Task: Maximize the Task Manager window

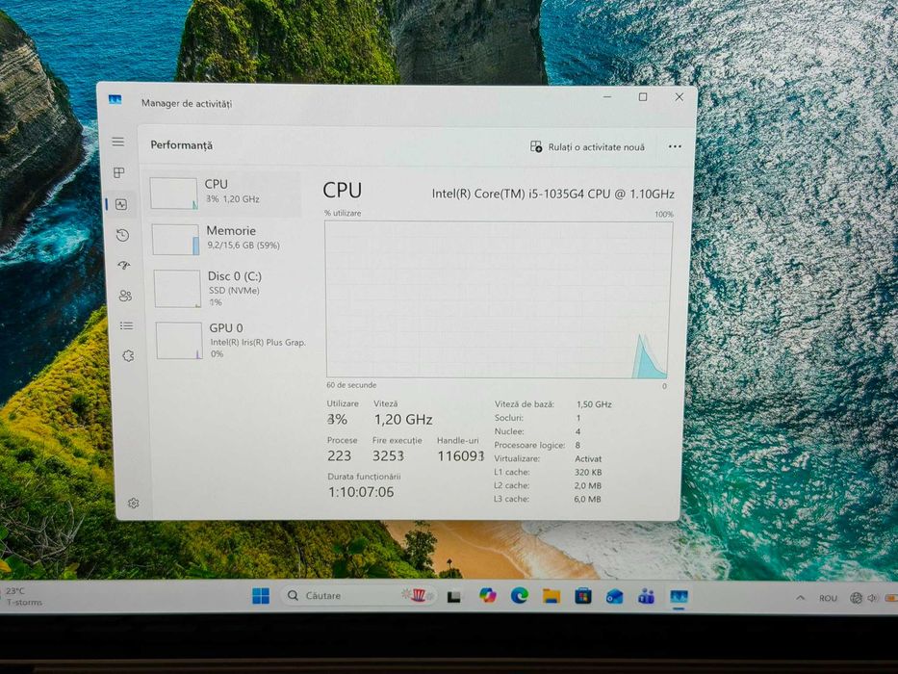Action: point(643,97)
